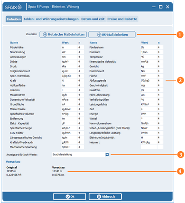
Task: Click the X icon on Abbruch
Action: [99, 197]
